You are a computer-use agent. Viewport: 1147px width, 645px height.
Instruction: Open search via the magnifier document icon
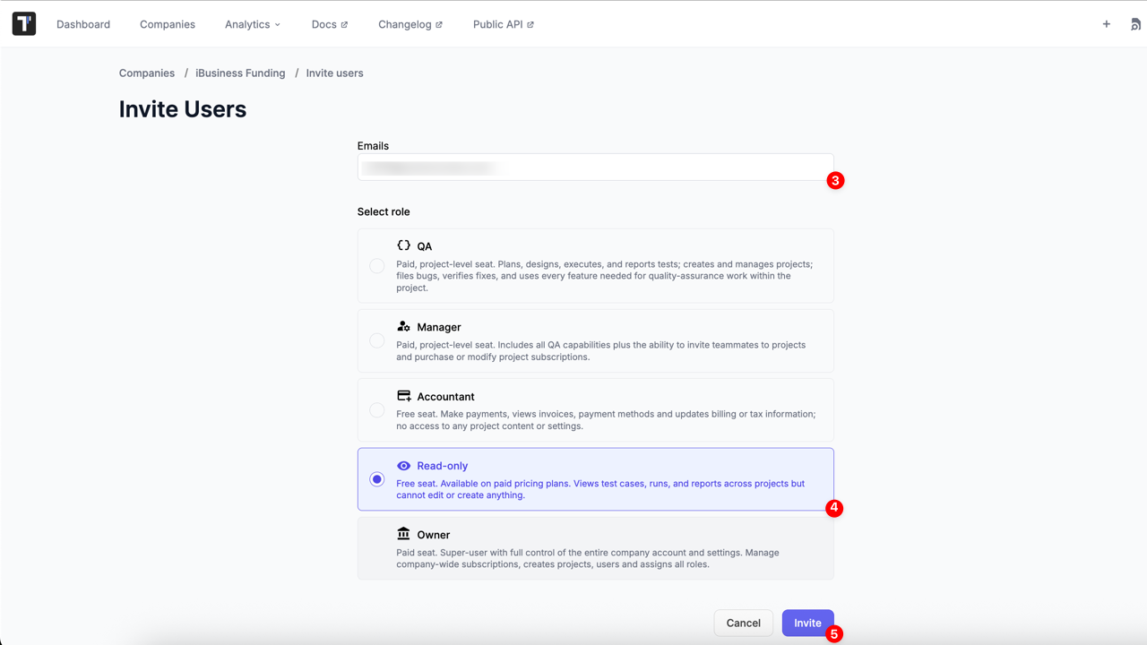coord(1134,24)
